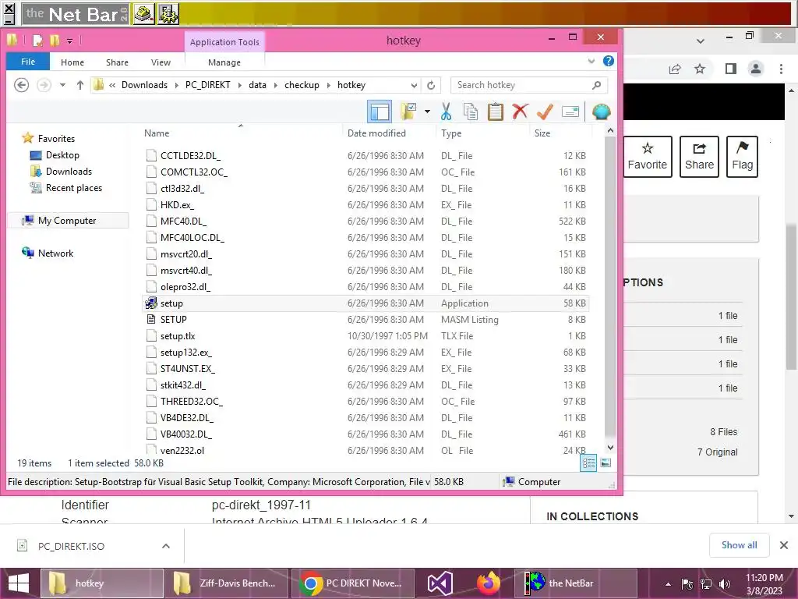Viewport: 798px width, 599px height.
Task: Open the Net Bar gear settings icon
Action: pos(168,14)
